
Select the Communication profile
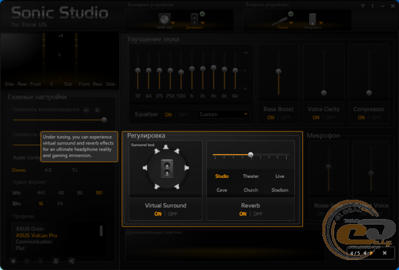(34, 241)
